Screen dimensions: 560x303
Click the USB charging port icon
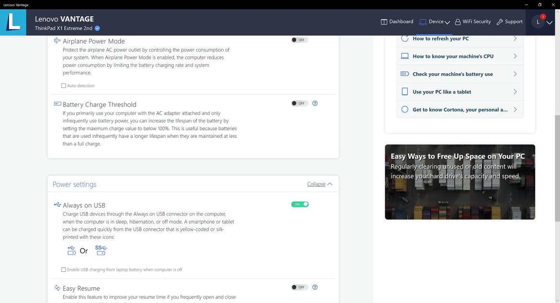pyautogui.click(x=71, y=250)
